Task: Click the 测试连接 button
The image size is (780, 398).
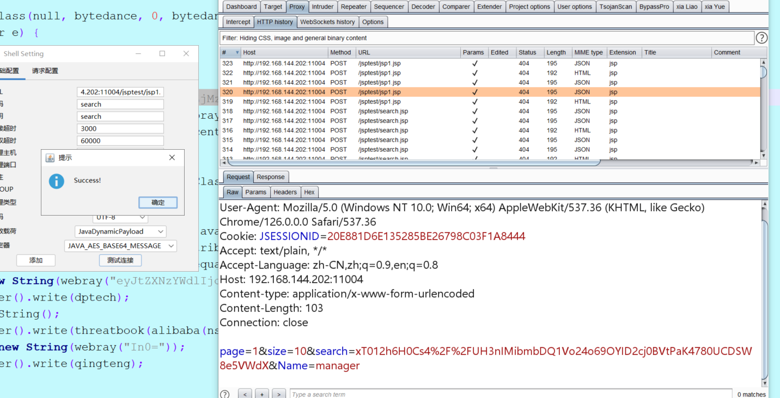Action: (x=120, y=260)
